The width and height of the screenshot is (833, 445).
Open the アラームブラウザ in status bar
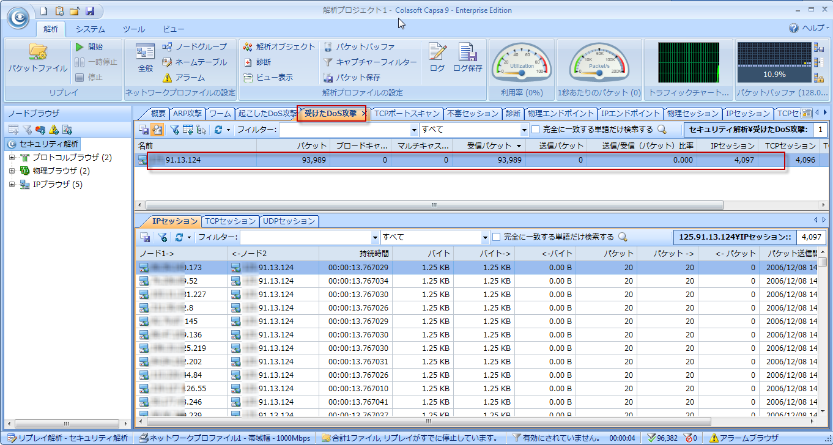pyautogui.click(x=744, y=438)
